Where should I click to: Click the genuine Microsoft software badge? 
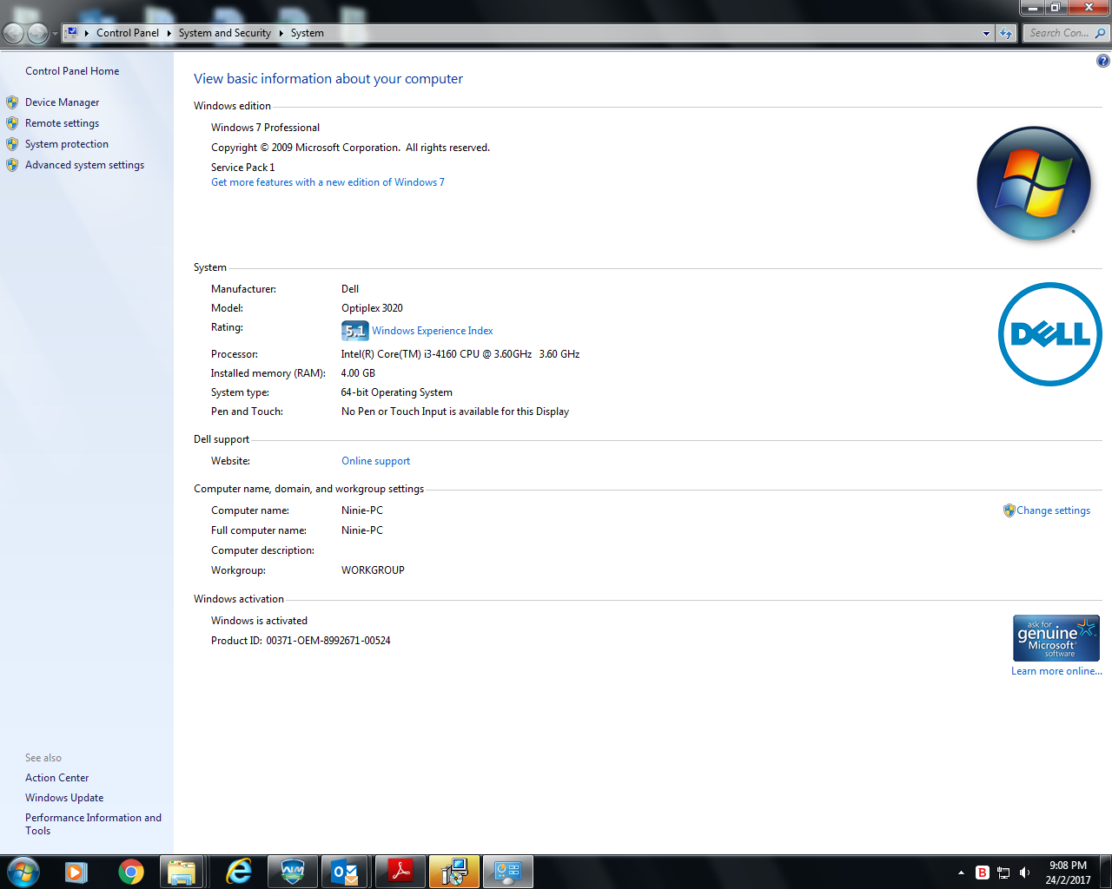pyautogui.click(x=1056, y=638)
